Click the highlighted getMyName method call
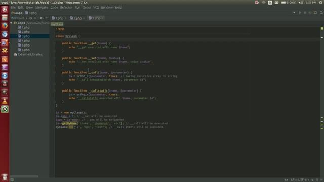The image size is (324, 182). click(69, 123)
